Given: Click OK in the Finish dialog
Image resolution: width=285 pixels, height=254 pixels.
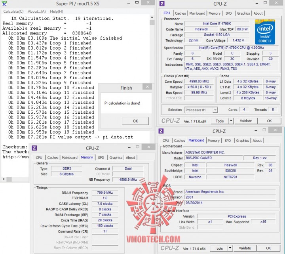Looking at the screenshot, I should (135, 121).
